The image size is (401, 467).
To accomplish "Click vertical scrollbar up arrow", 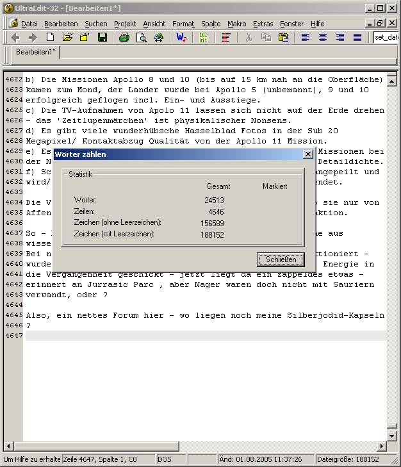I will pyautogui.click(x=392, y=81).
